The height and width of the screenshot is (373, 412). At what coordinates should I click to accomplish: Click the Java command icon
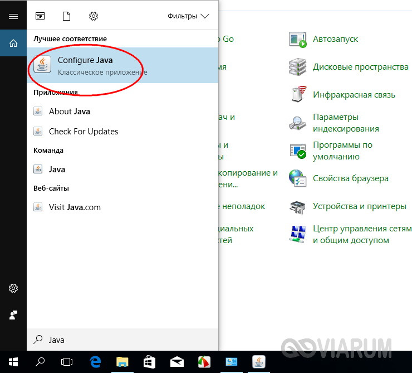click(38, 169)
